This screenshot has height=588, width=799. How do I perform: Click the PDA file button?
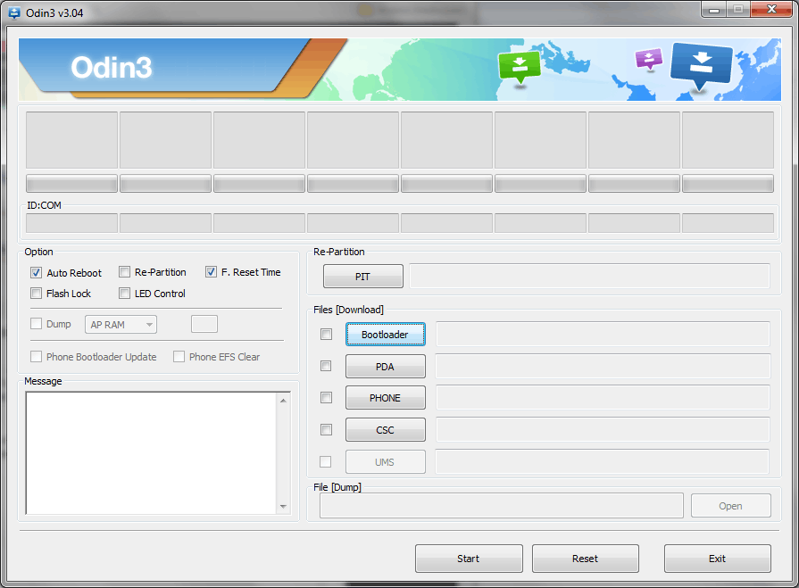point(386,367)
